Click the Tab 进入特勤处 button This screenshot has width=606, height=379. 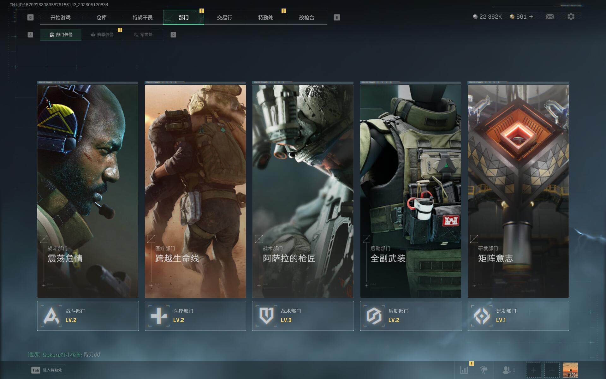46,370
